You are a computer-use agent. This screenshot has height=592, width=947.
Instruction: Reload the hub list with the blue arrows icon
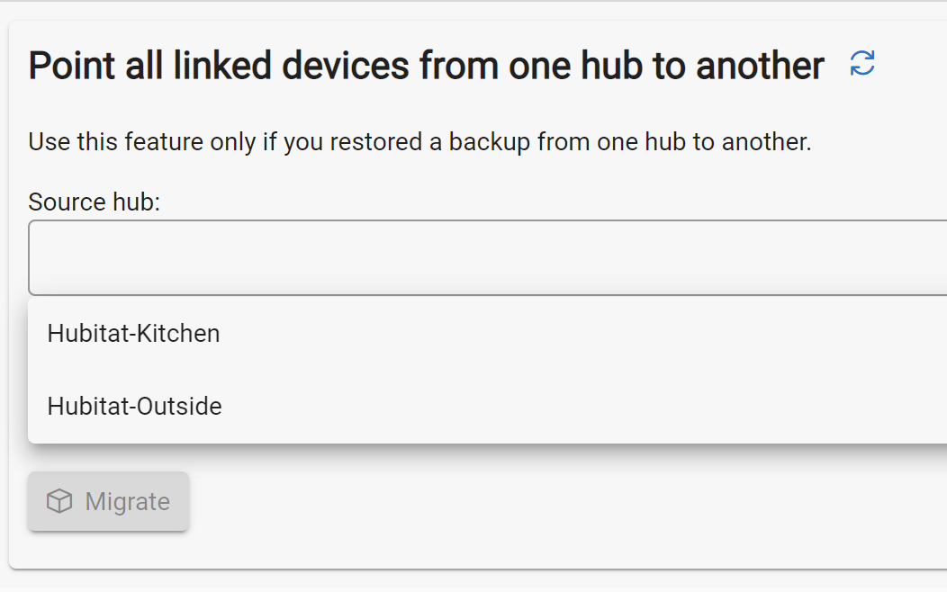862,64
